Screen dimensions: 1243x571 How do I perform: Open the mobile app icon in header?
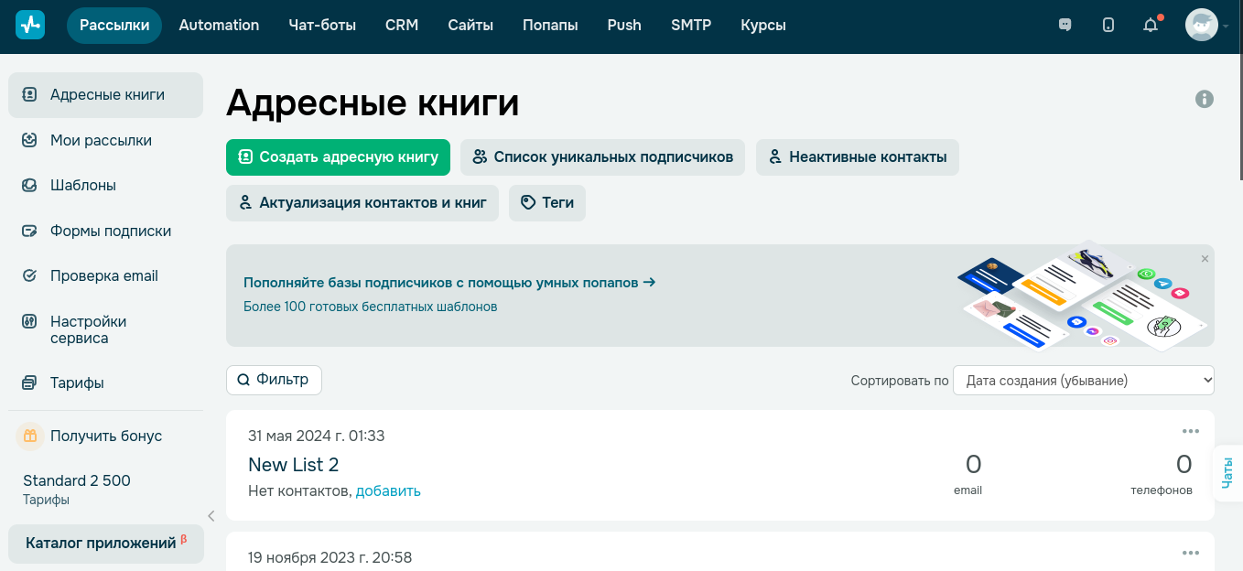coord(1108,26)
